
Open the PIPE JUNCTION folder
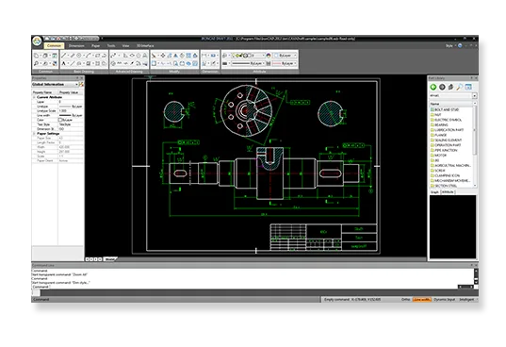point(444,151)
